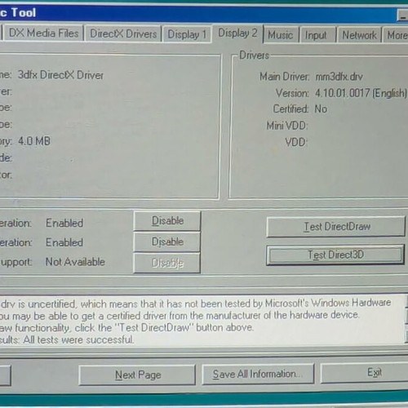Screen dimensions: 408x408
Task: Click the active Display 2 tab
Action: pyautogui.click(x=237, y=33)
